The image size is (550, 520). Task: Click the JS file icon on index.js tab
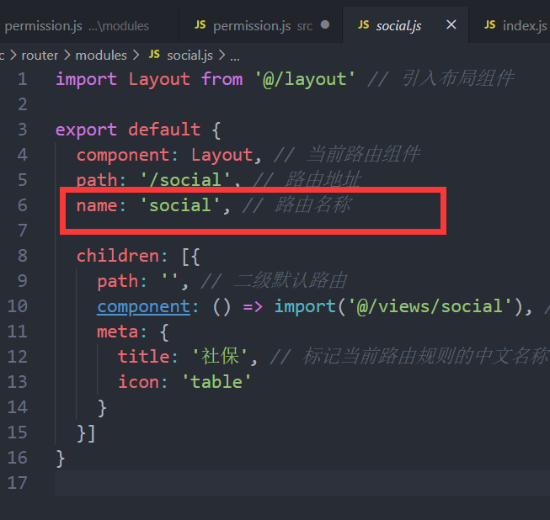(x=489, y=25)
